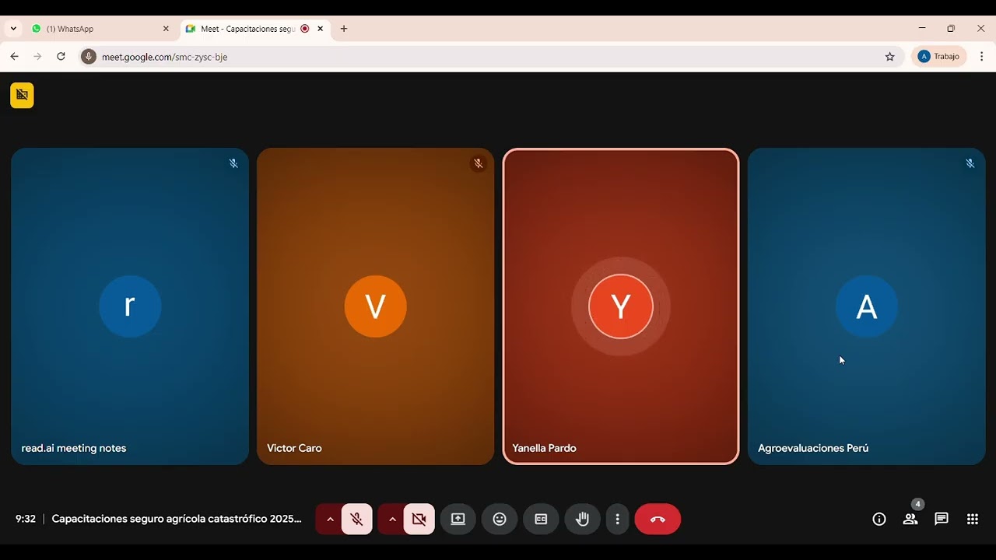Expand audio settings arrow beside the microphone
Image resolution: width=996 pixels, height=560 pixels.
click(x=329, y=519)
